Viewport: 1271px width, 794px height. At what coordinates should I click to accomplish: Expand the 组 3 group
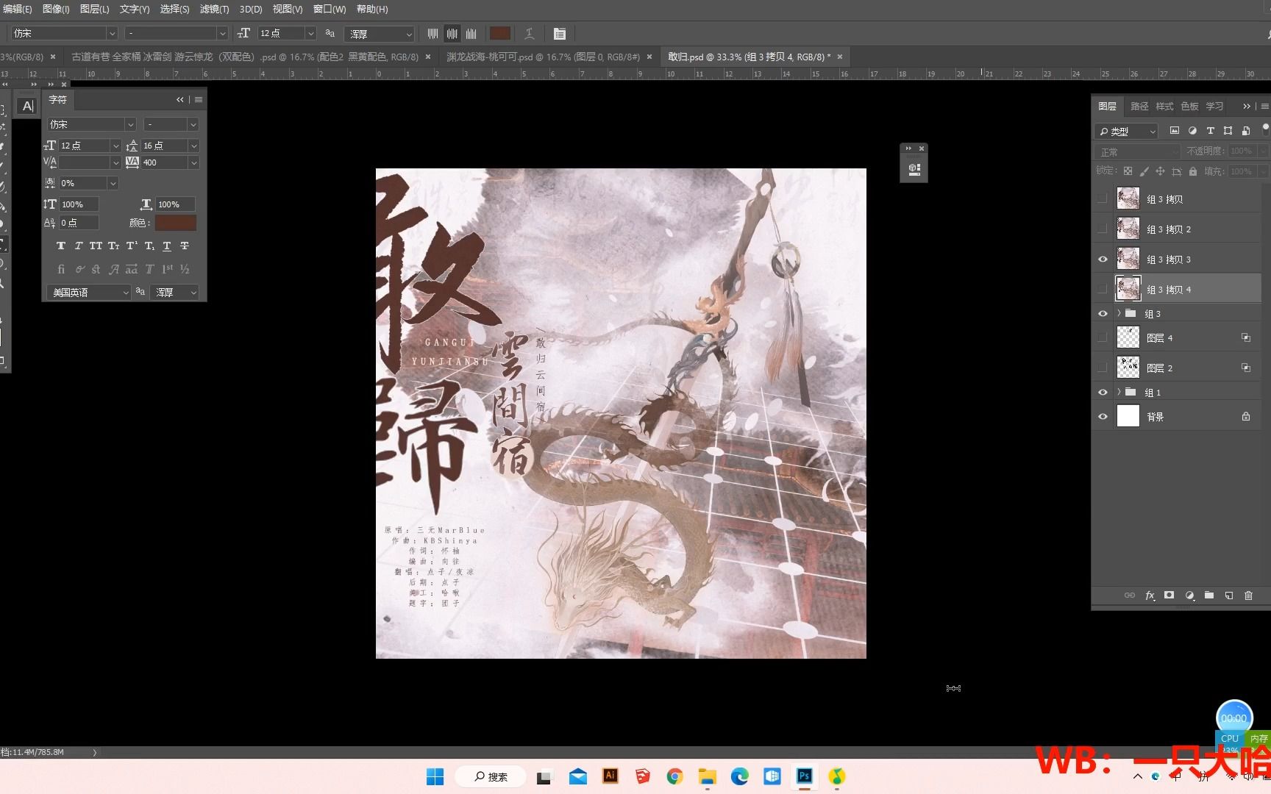coord(1119,314)
